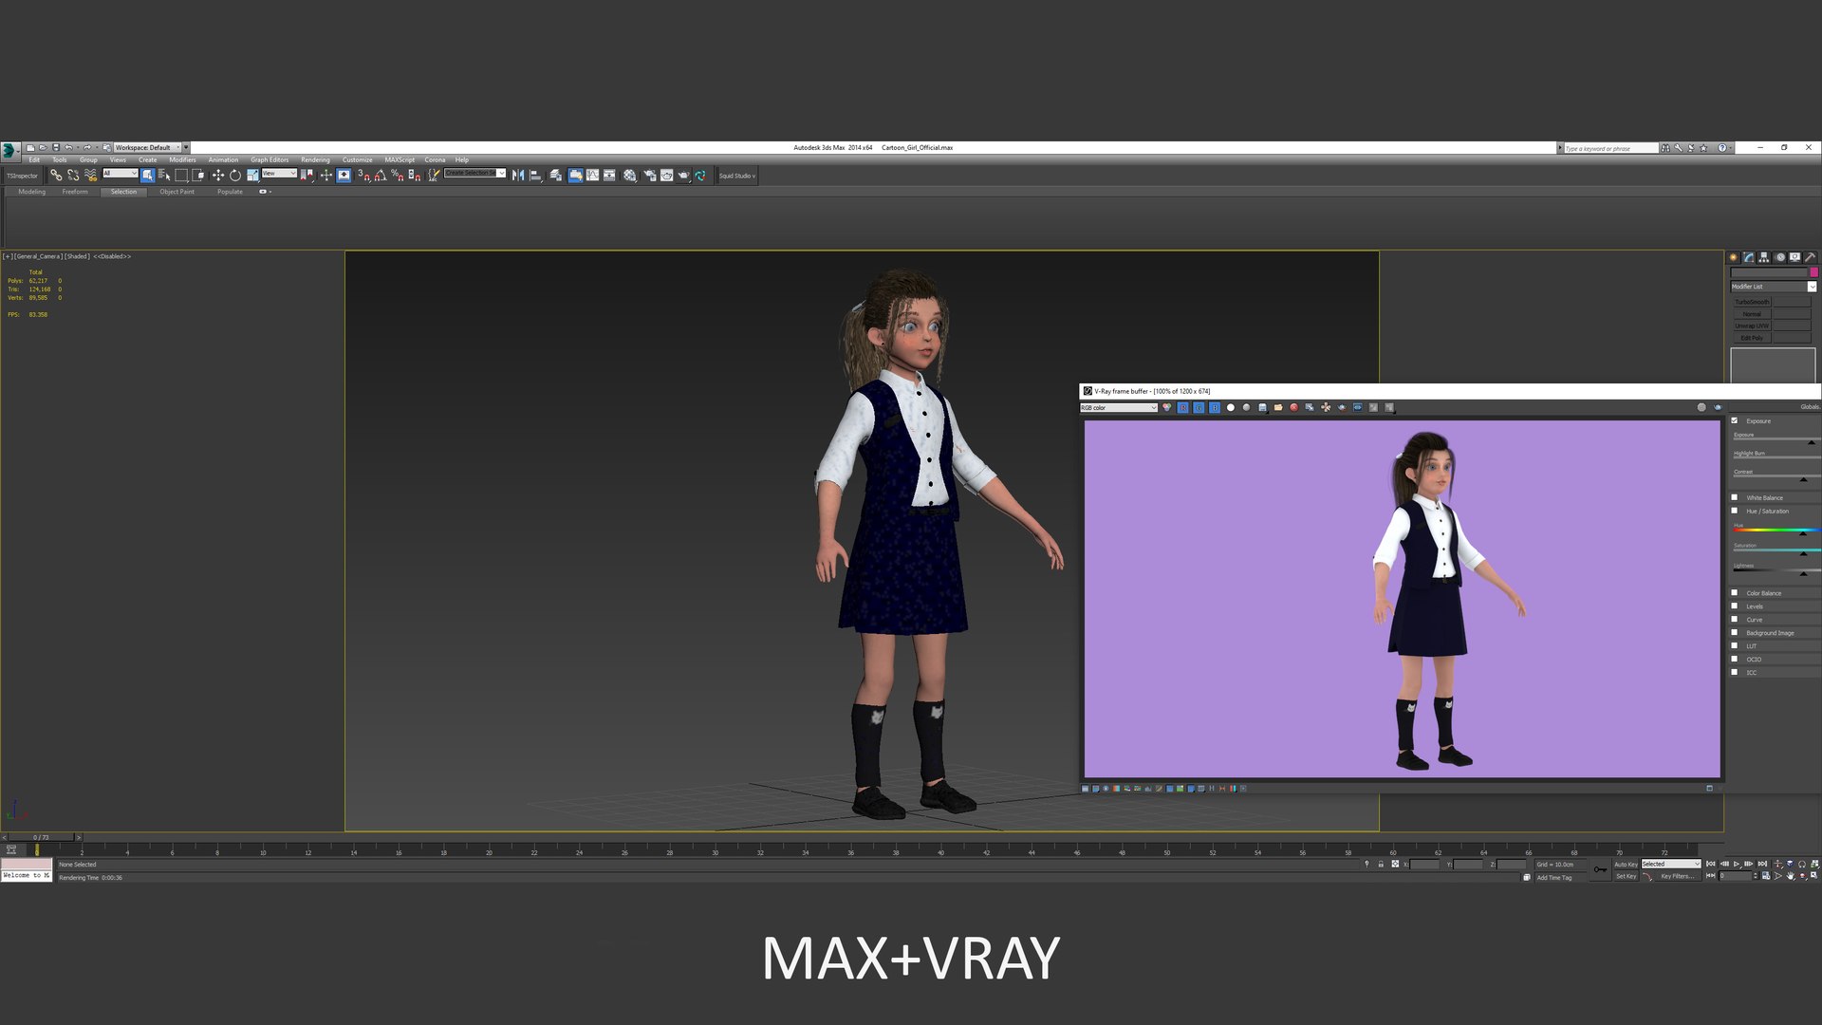1822x1025 pixels.
Task: Toggle the 3D Snaps icon
Action: point(363,176)
